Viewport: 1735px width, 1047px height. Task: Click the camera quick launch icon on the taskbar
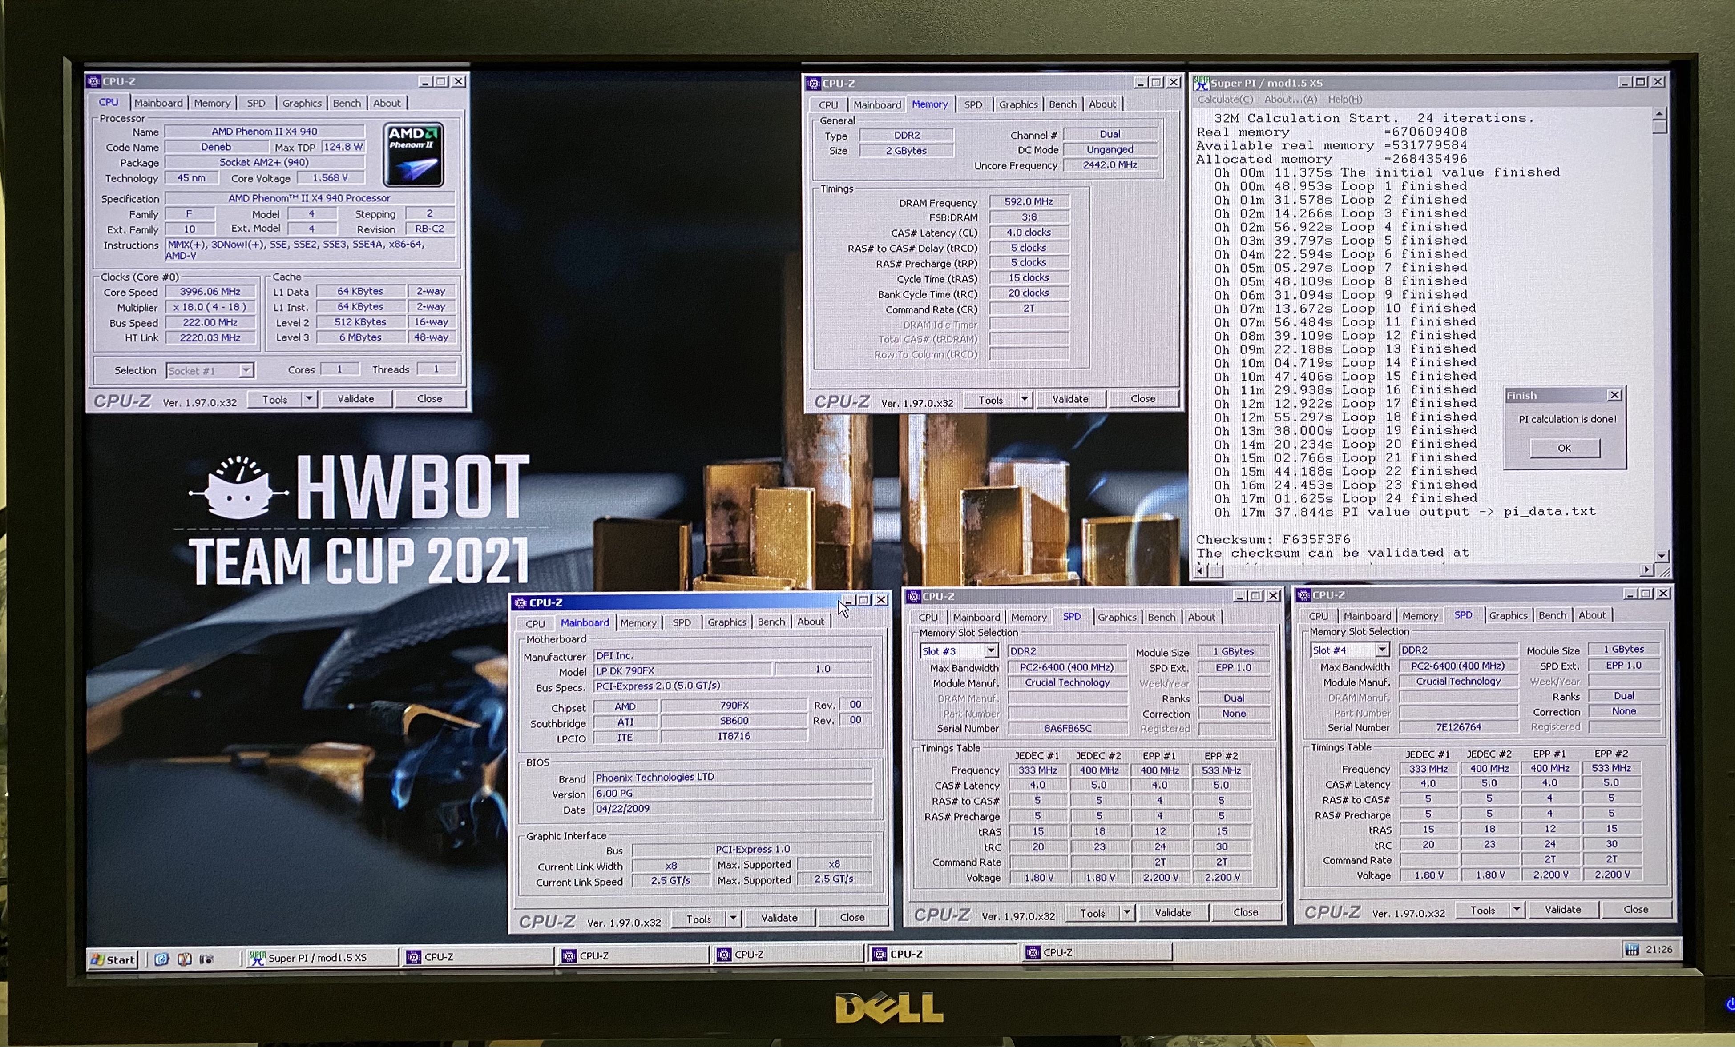click(x=206, y=959)
